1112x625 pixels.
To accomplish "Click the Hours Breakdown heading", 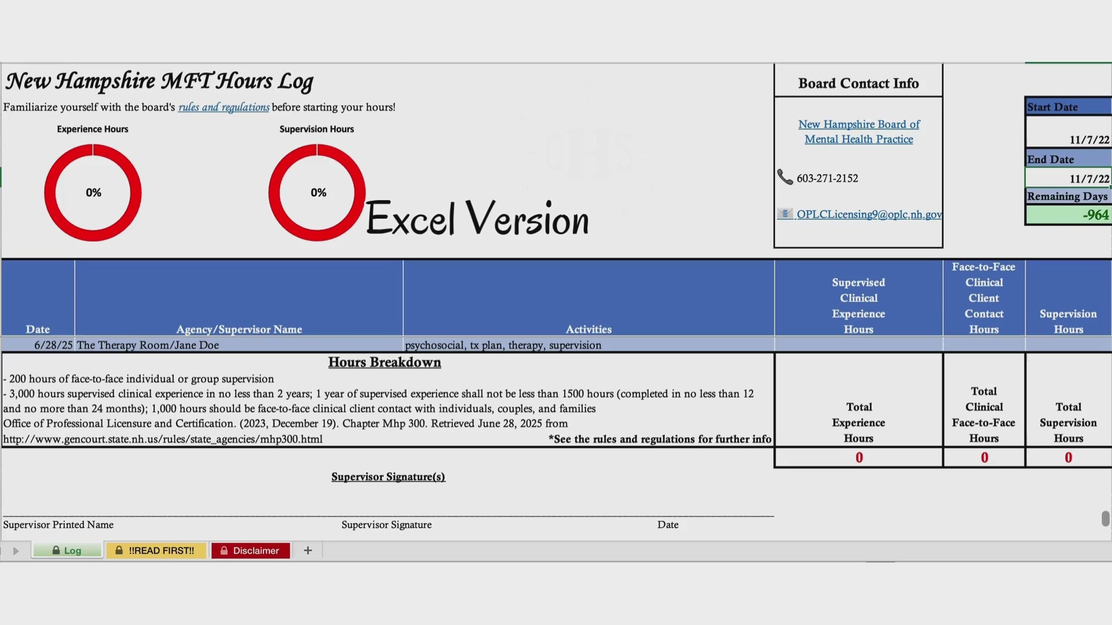I will click(385, 362).
